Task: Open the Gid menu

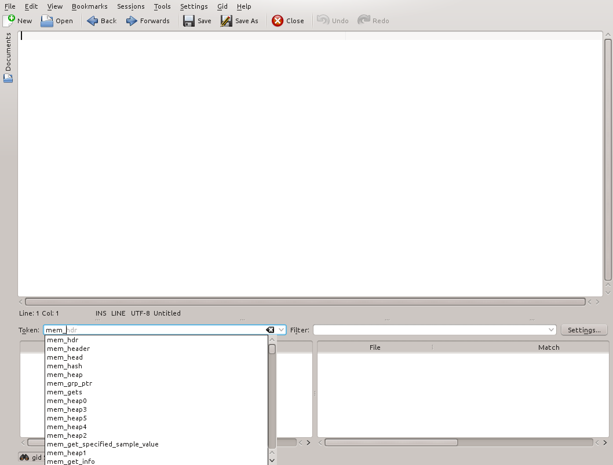Action: point(222,6)
